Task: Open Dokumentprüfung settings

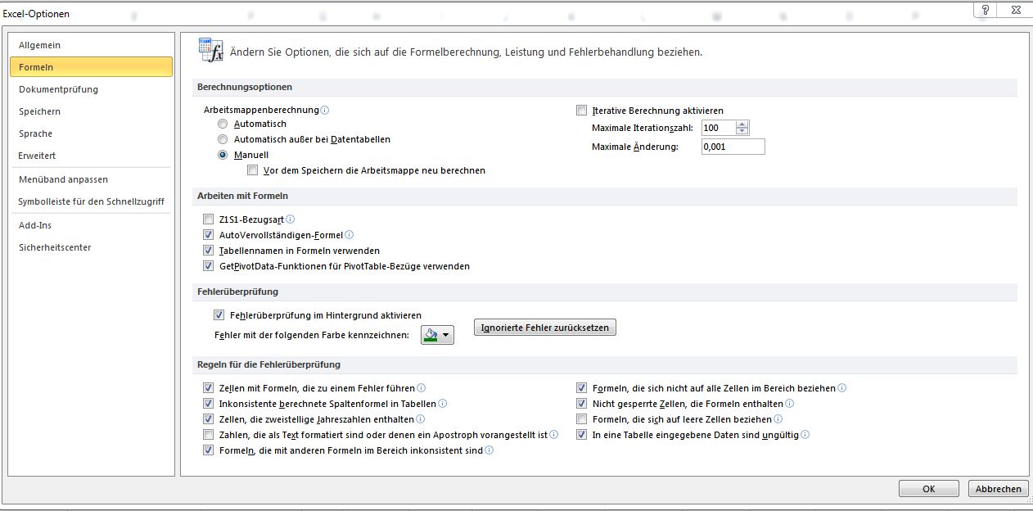Action: coord(91,89)
